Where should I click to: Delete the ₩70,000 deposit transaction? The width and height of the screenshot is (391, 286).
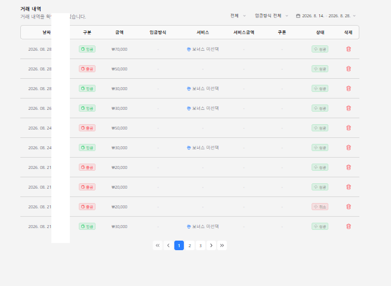tap(349, 49)
